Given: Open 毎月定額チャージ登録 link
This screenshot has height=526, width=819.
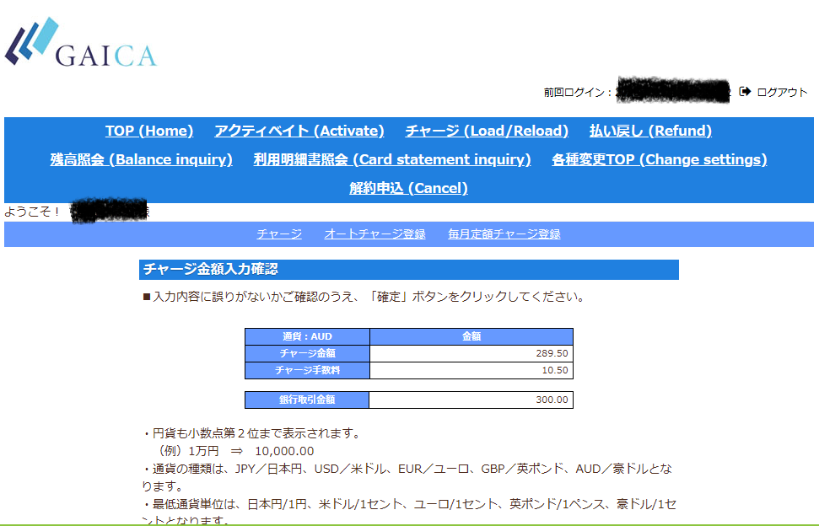Looking at the screenshot, I should tap(504, 233).
